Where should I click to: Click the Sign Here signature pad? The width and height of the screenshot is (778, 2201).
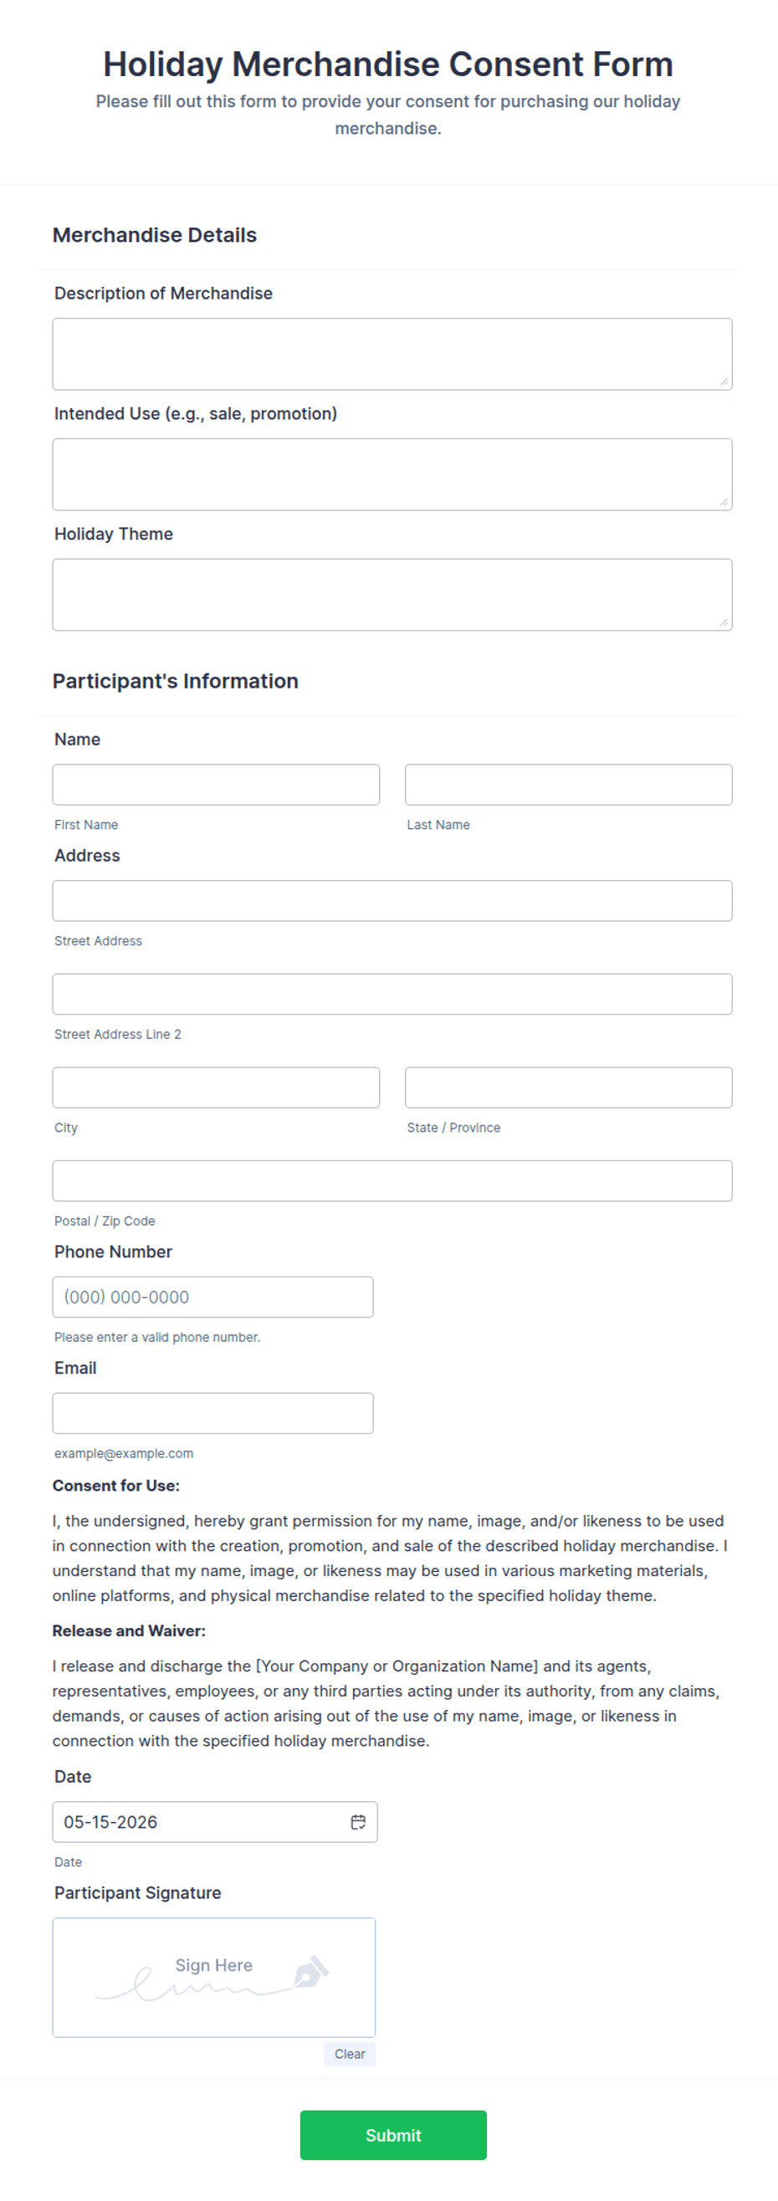point(214,1978)
